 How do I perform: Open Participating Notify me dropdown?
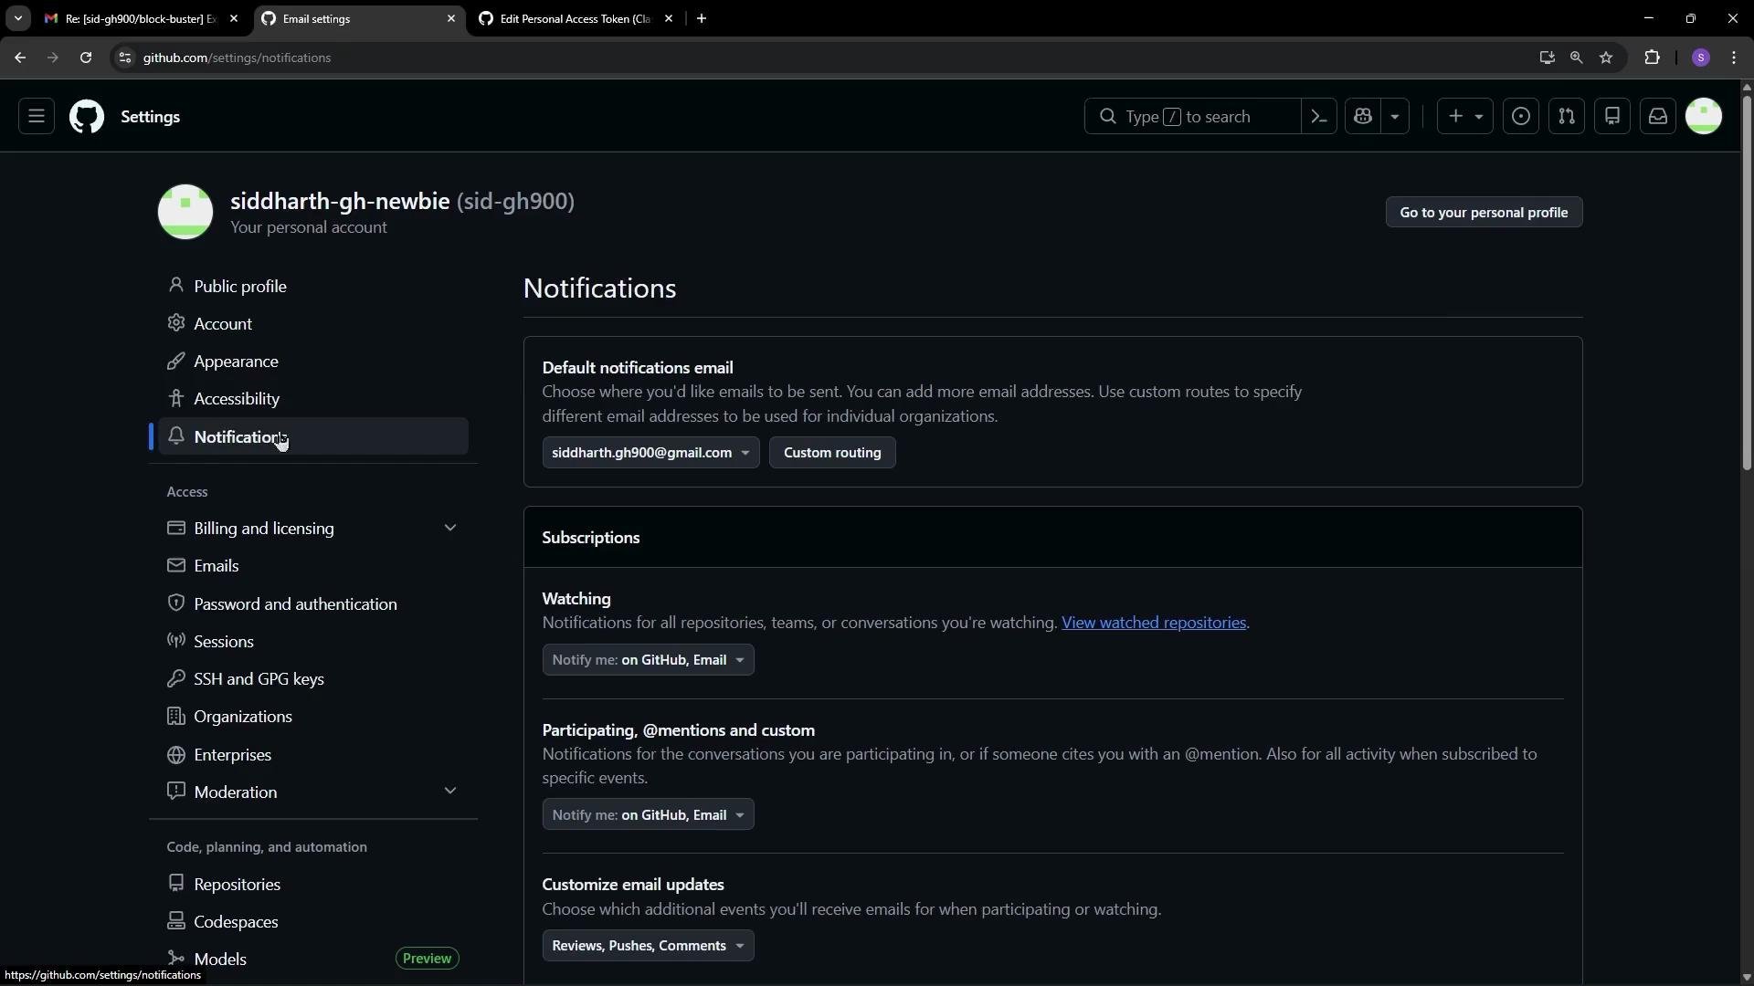click(648, 815)
